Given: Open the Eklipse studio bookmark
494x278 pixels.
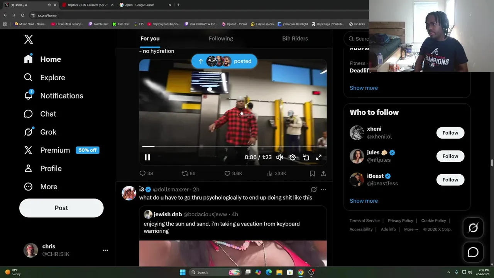Looking at the screenshot, I should click(x=262, y=24).
